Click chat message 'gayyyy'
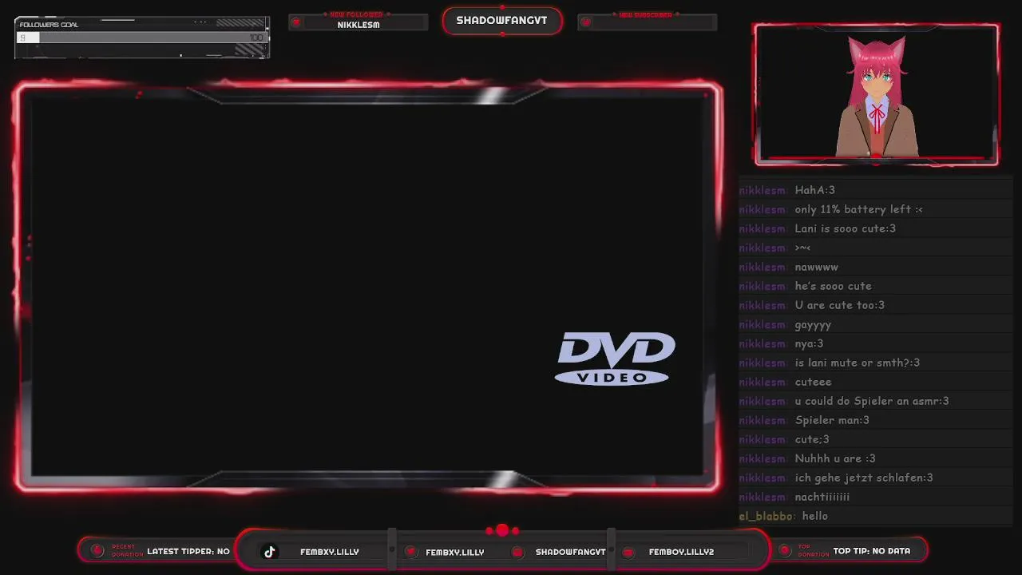 coord(814,324)
